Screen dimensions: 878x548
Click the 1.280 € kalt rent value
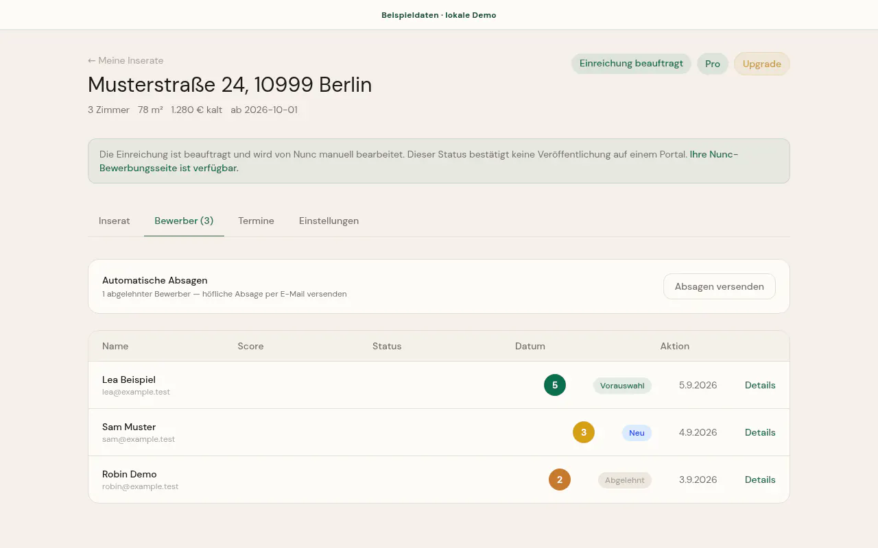pyautogui.click(x=197, y=110)
